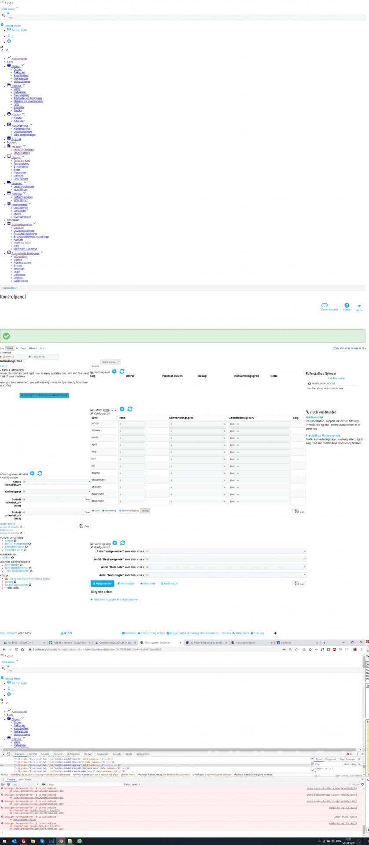The width and height of the screenshot is (369, 845).
Task: Click Connect to PrestaShop Marketplace button
Action: coord(44,395)
